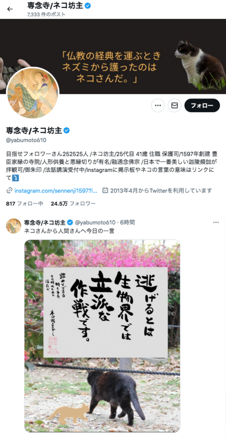The width and height of the screenshot is (226, 436).
Task: Click the post's 6時間 timestamp
Action: [127, 222]
